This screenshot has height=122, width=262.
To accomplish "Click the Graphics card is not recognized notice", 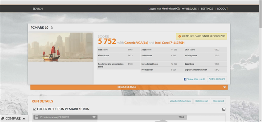I will 201,36.
